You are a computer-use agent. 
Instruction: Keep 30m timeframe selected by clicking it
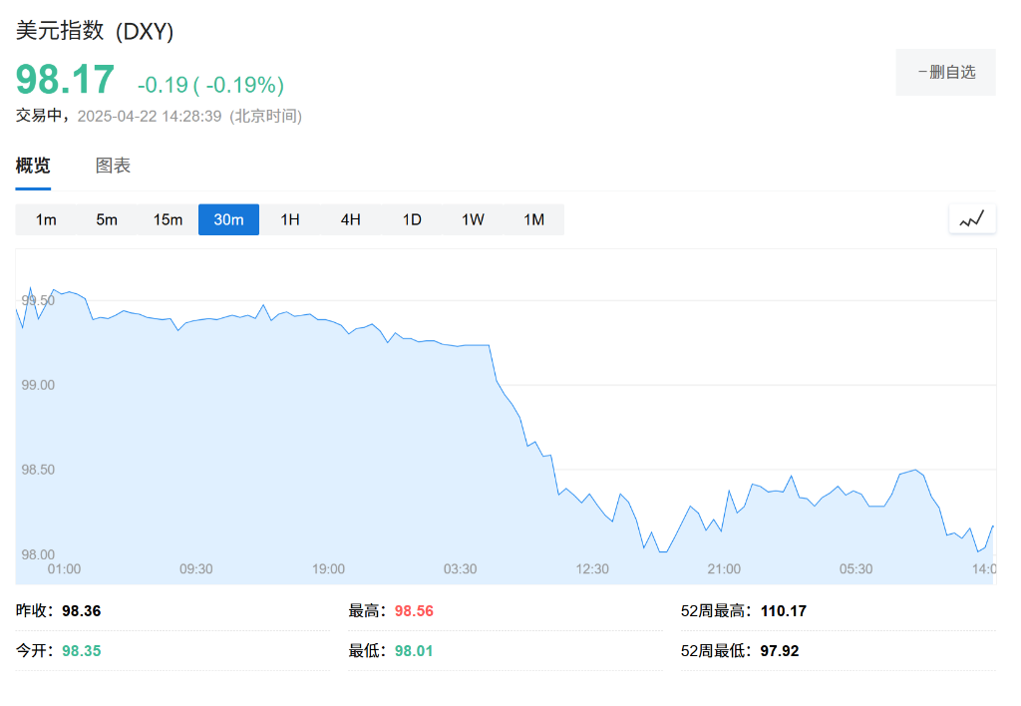(x=228, y=218)
